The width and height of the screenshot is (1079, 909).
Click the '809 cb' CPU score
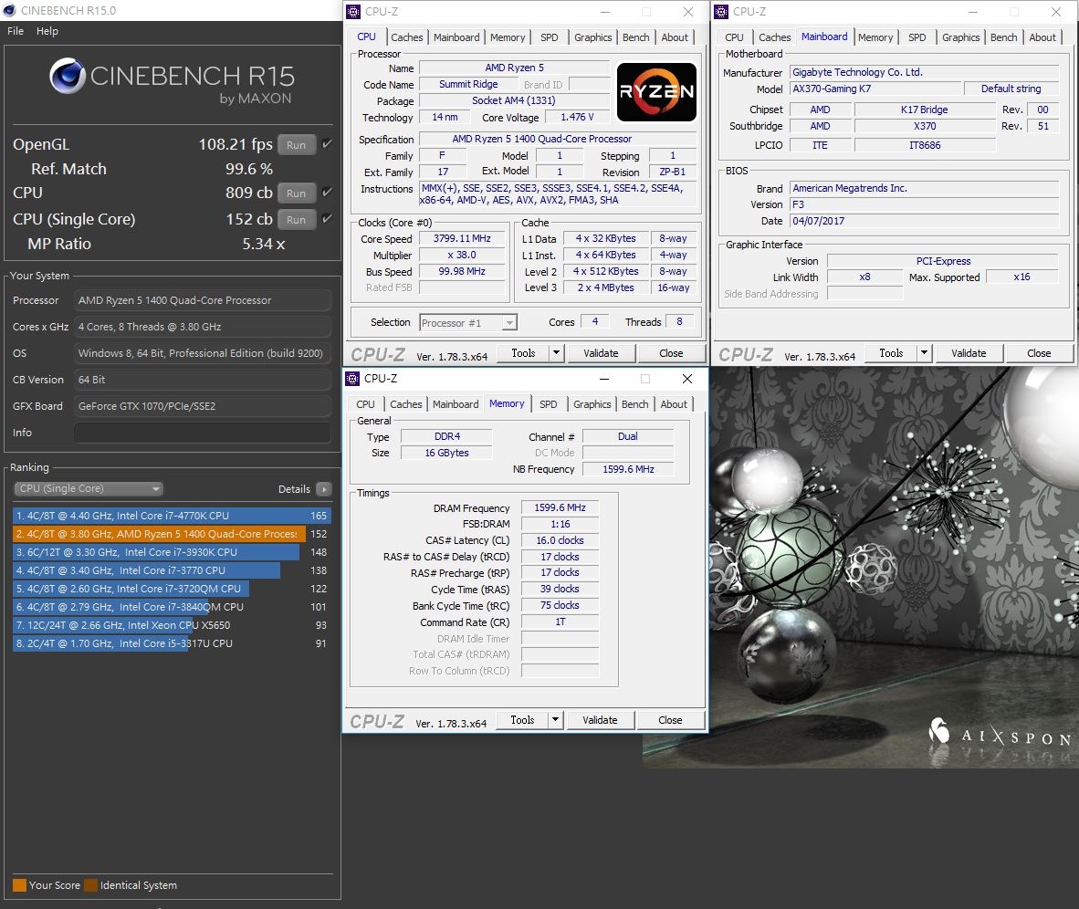tap(249, 193)
